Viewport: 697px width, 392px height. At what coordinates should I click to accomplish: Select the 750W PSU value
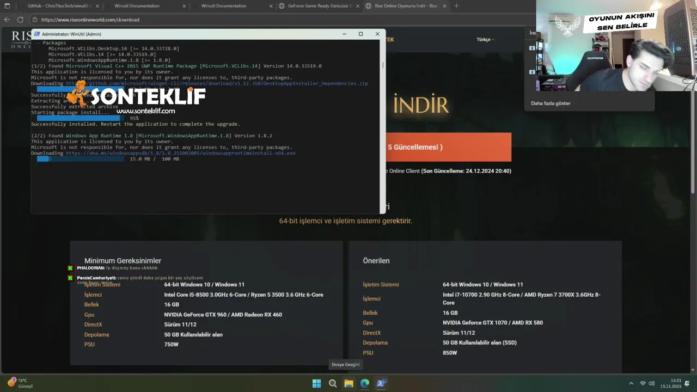tap(171, 345)
